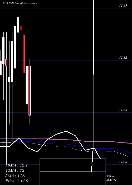Click the <<Live MACD label
The height and width of the screenshot is (185, 132).
click(111, 178)
